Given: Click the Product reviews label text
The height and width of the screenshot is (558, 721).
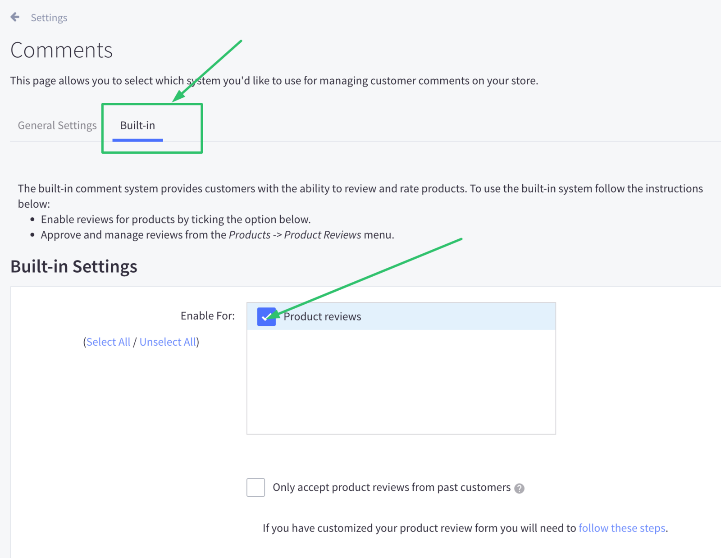Looking at the screenshot, I should coord(321,316).
